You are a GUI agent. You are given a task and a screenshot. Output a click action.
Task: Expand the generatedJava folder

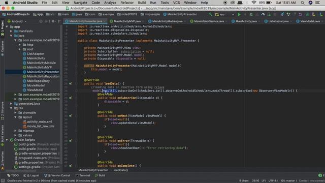coord(11,104)
